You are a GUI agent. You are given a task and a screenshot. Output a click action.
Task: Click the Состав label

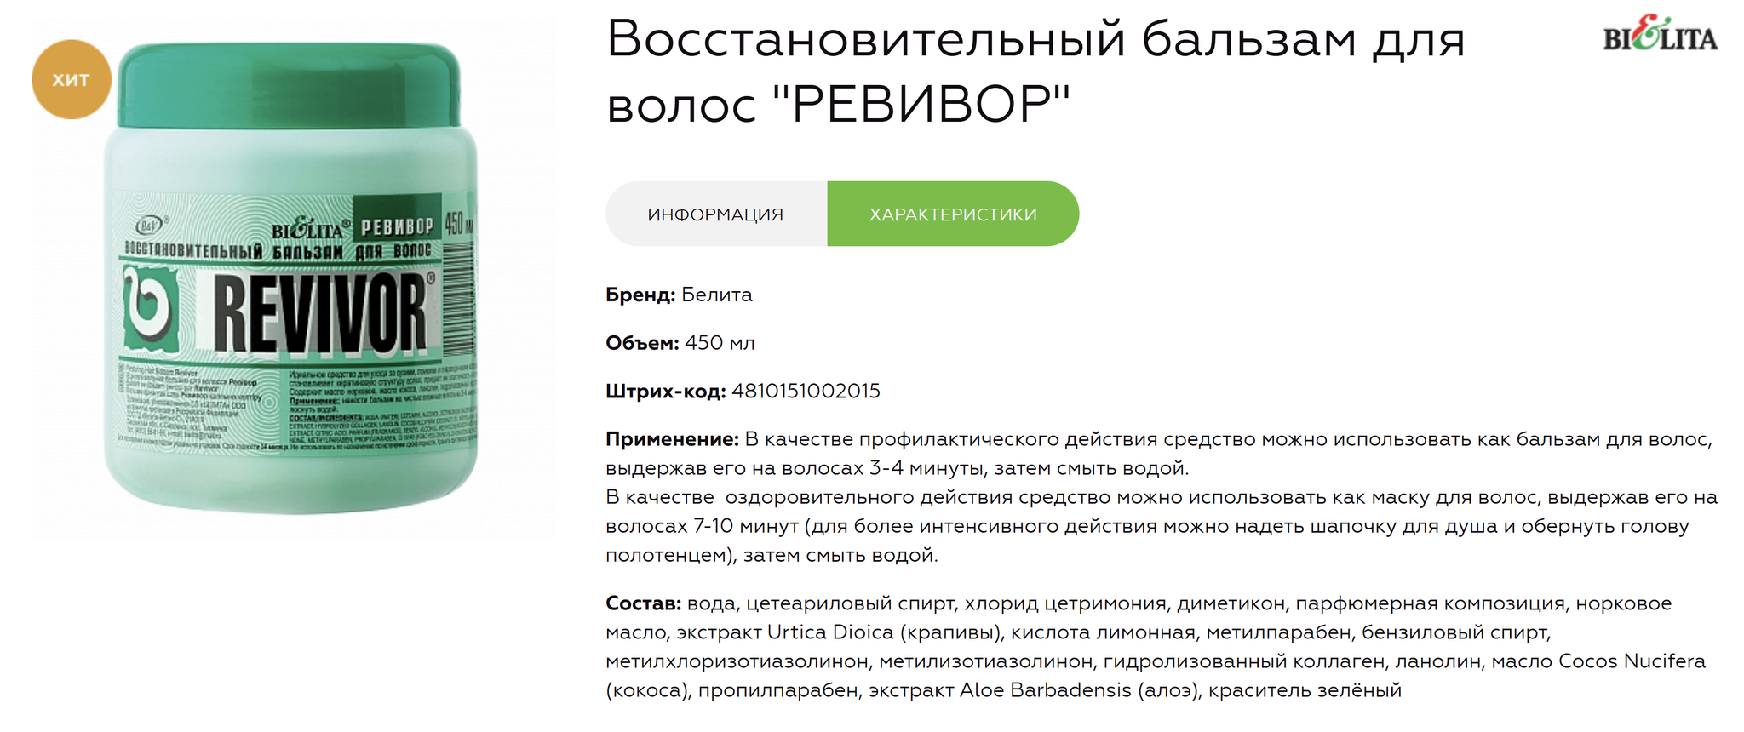[643, 603]
